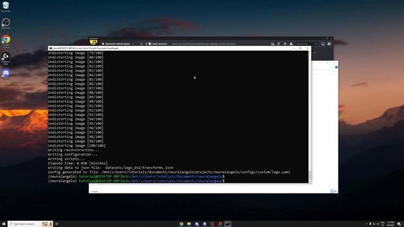404x227 pixels.
Task: Show pinned messages in Discord header
Action: point(285,44)
